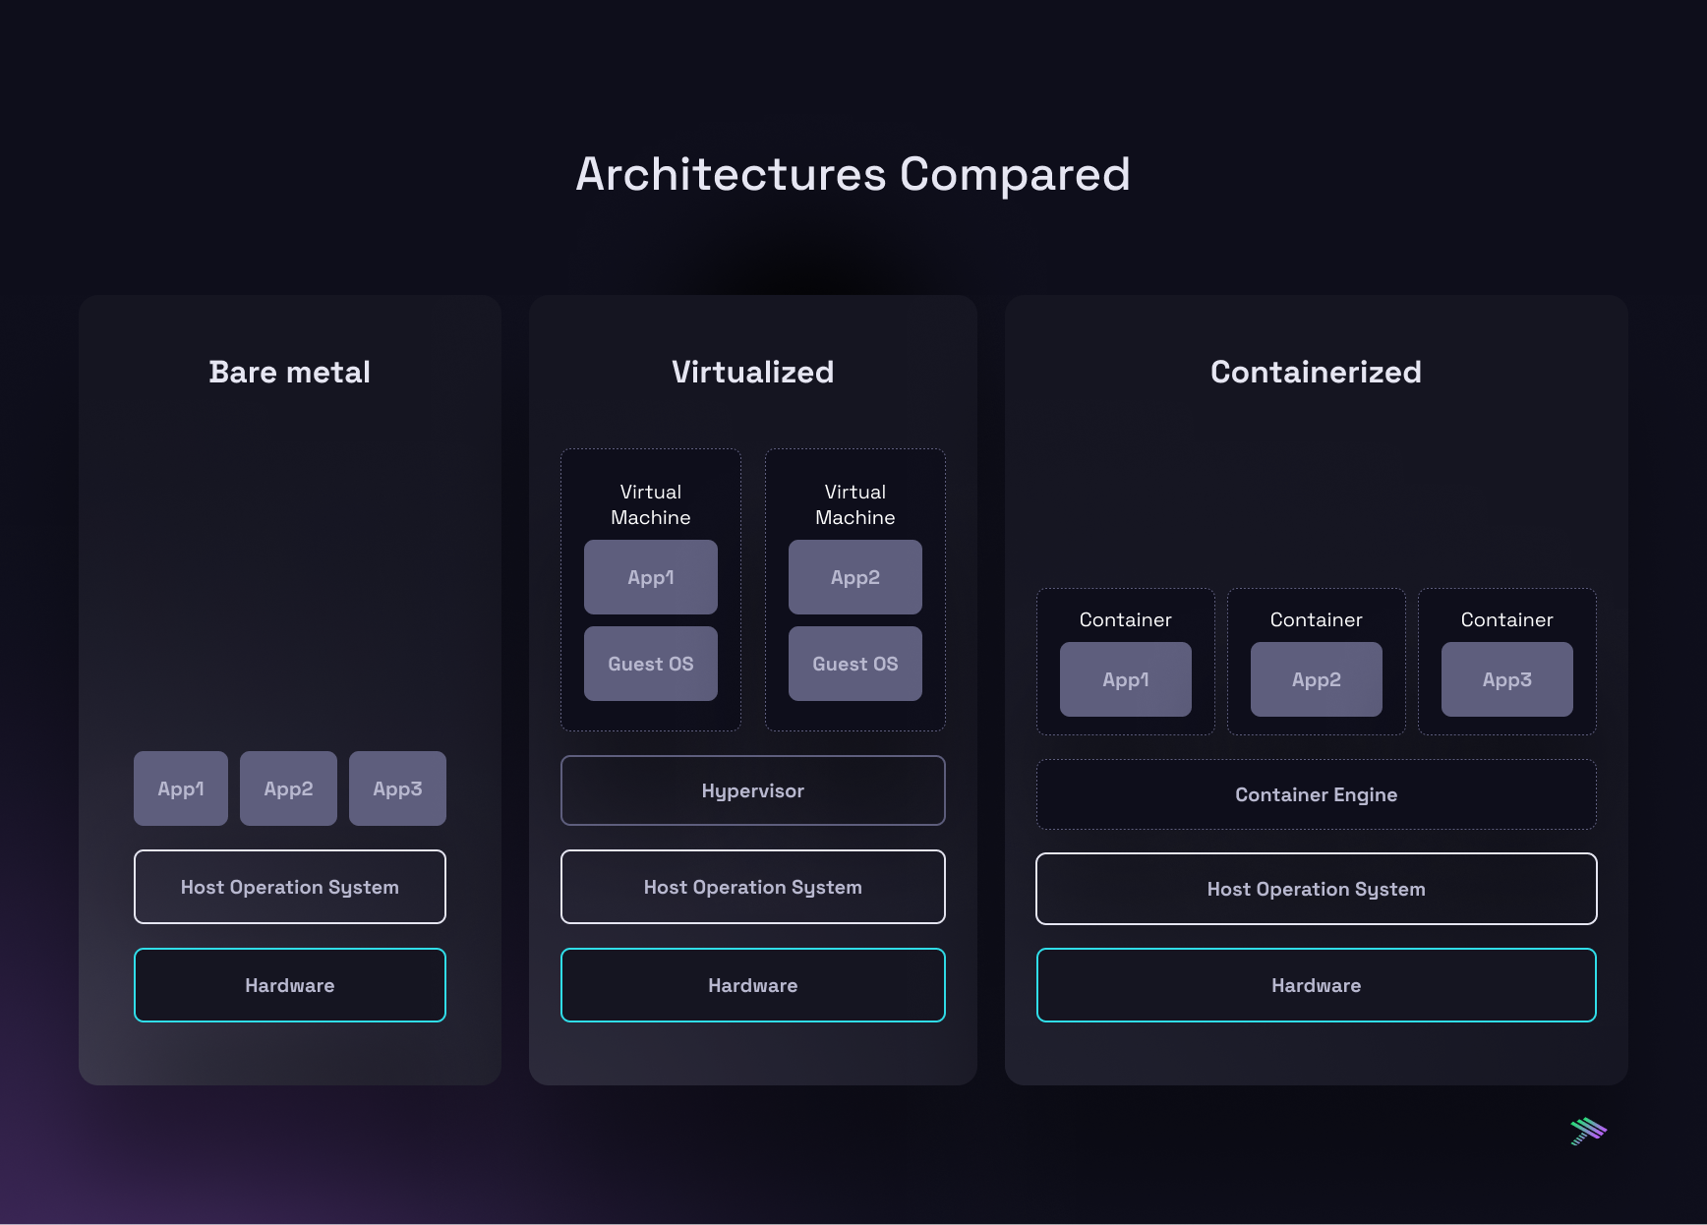
Task: Select the "Virtualized" column heading
Action: [x=752, y=372]
